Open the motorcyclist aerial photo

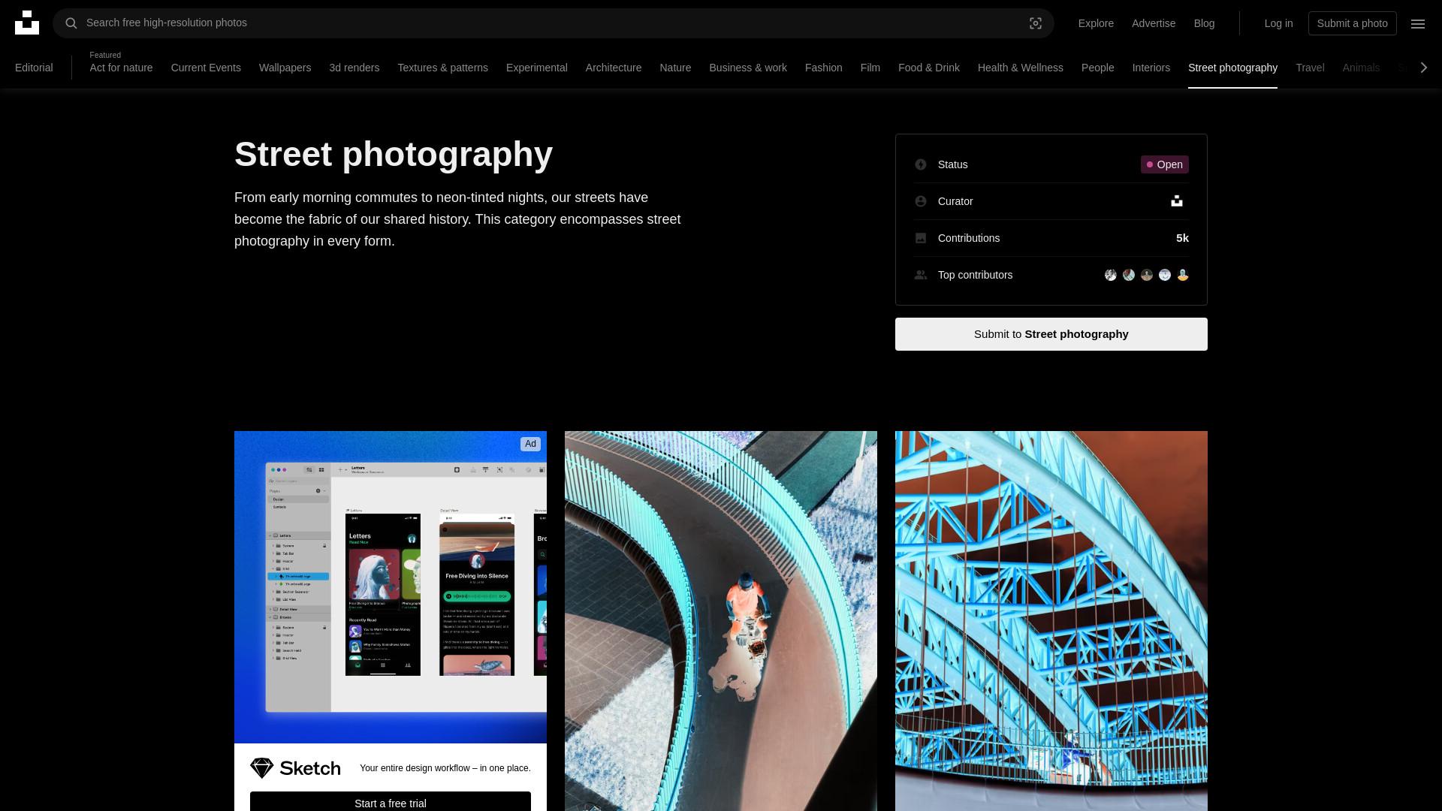721,621
